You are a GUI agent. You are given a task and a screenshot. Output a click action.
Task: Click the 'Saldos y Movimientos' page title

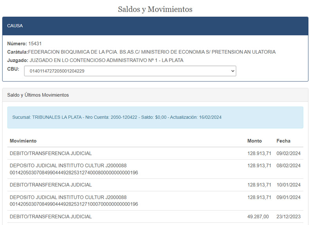point(155,9)
